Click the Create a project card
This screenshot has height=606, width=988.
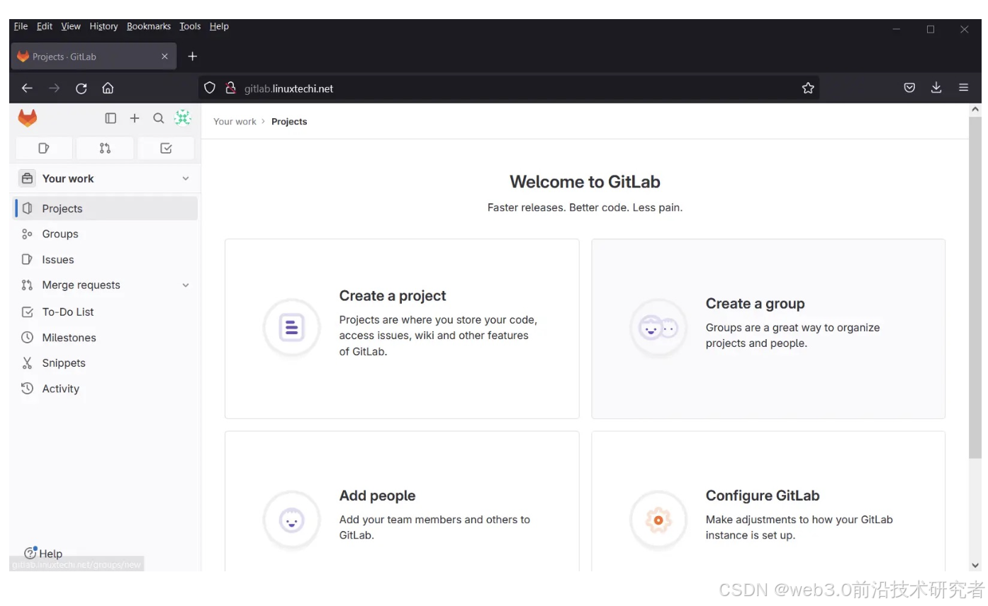click(x=402, y=328)
